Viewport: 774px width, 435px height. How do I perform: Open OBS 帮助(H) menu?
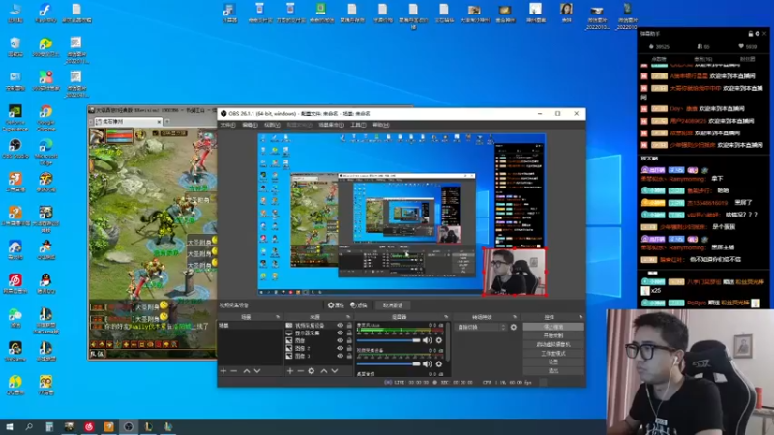point(380,125)
